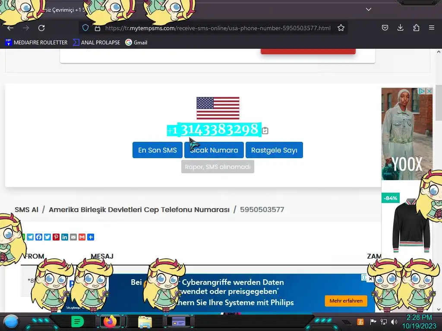The image size is (442, 331).
Task: Share via the Gmail icon
Action: [82, 237]
